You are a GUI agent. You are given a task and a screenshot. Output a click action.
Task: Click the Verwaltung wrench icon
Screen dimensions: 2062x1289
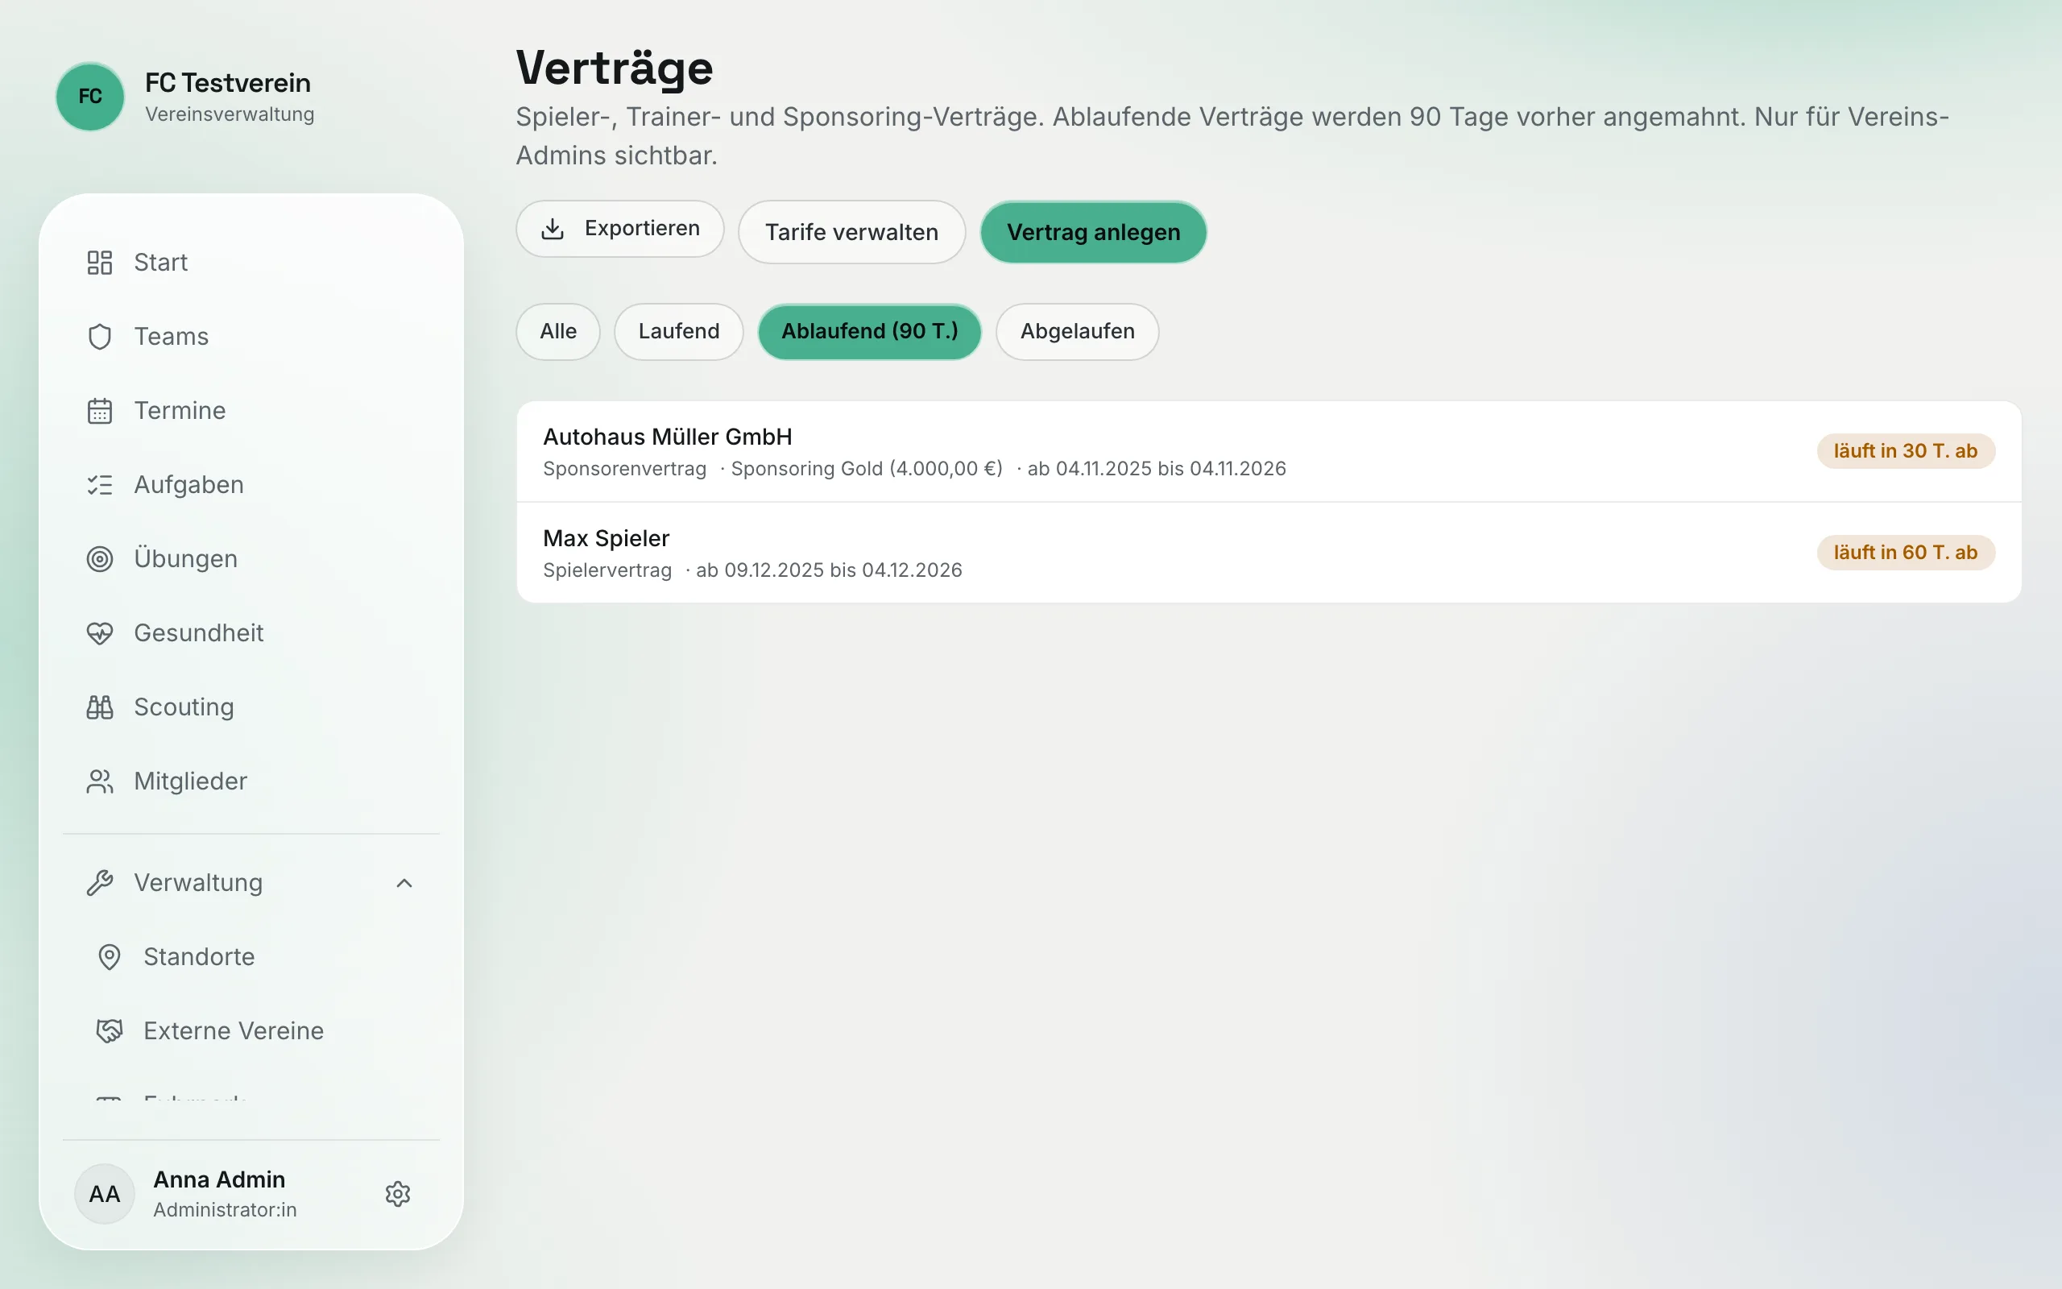click(100, 883)
